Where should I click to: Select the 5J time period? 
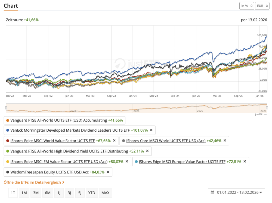(x=80, y=193)
